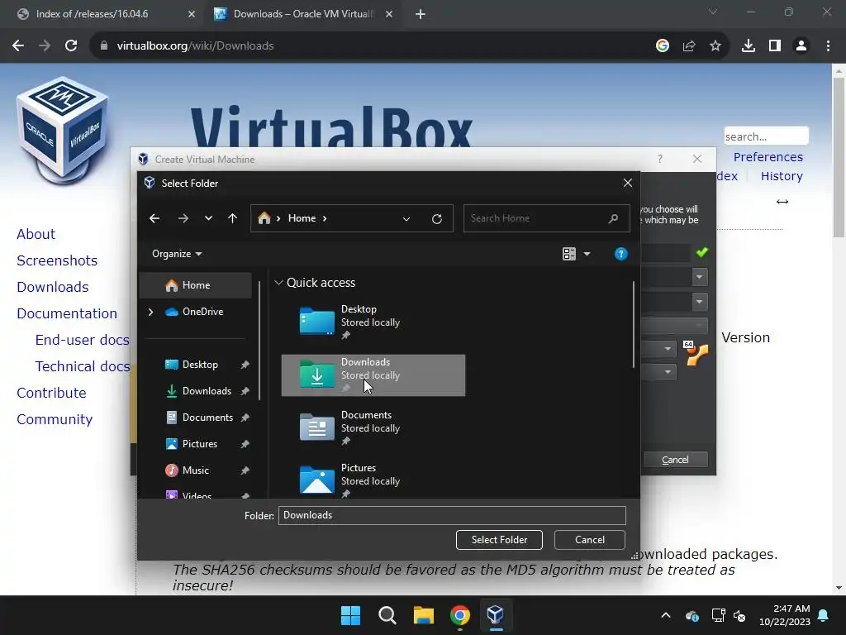The width and height of the screenshot is (846, 635).
Task: Share this page icon in Chrome
Action: pos(689,46)
